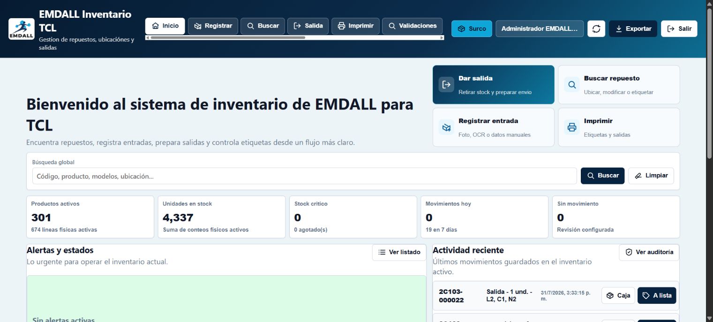
Task: Select the Imprimir tab
Action: point(355,26)
